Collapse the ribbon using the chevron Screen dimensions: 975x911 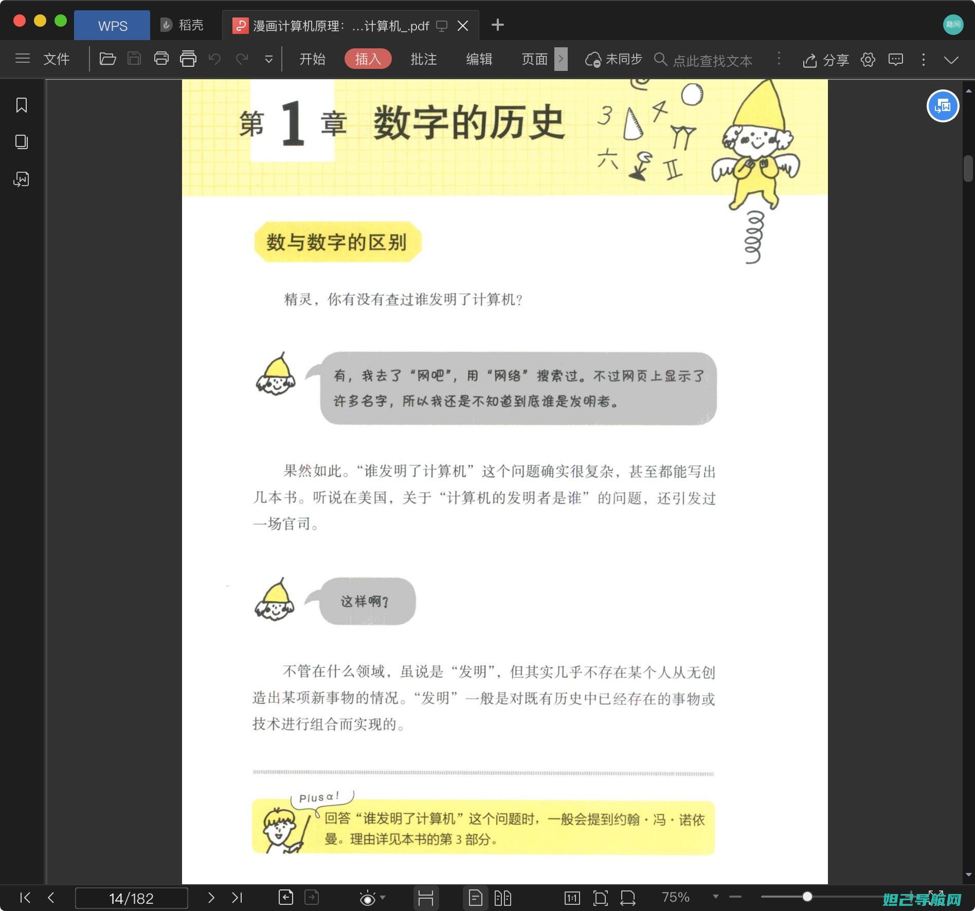click(x=951, y=60)
